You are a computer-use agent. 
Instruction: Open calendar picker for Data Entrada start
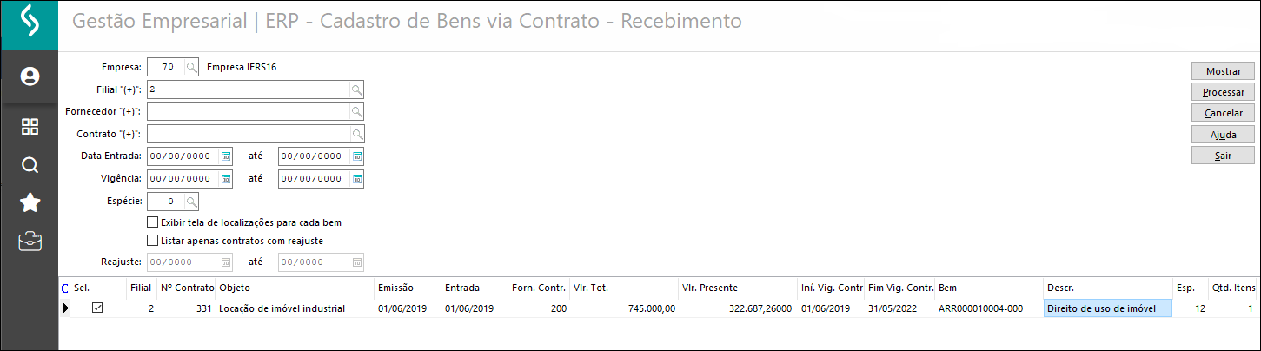point(226,156)
